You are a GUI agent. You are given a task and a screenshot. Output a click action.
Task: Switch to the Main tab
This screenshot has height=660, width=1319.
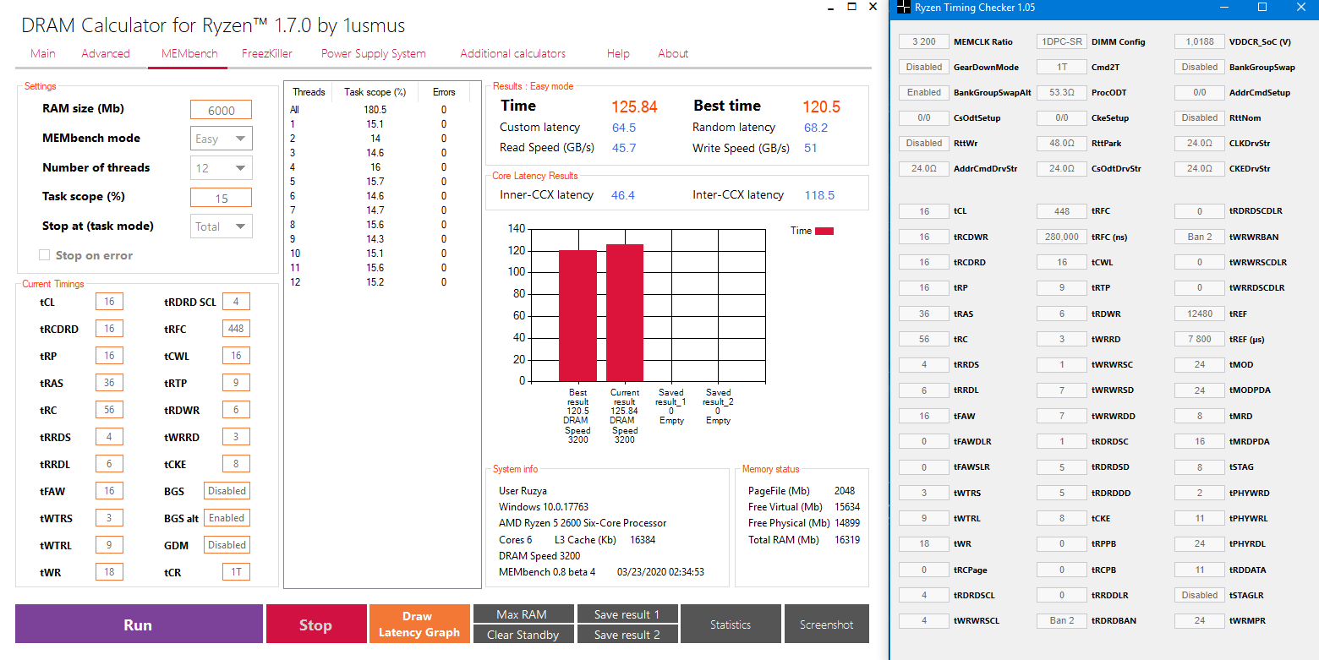(x=43, y=53)
